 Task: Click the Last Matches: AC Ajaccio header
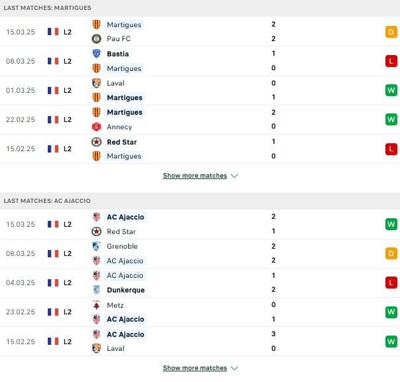click(x=47, y=201)
